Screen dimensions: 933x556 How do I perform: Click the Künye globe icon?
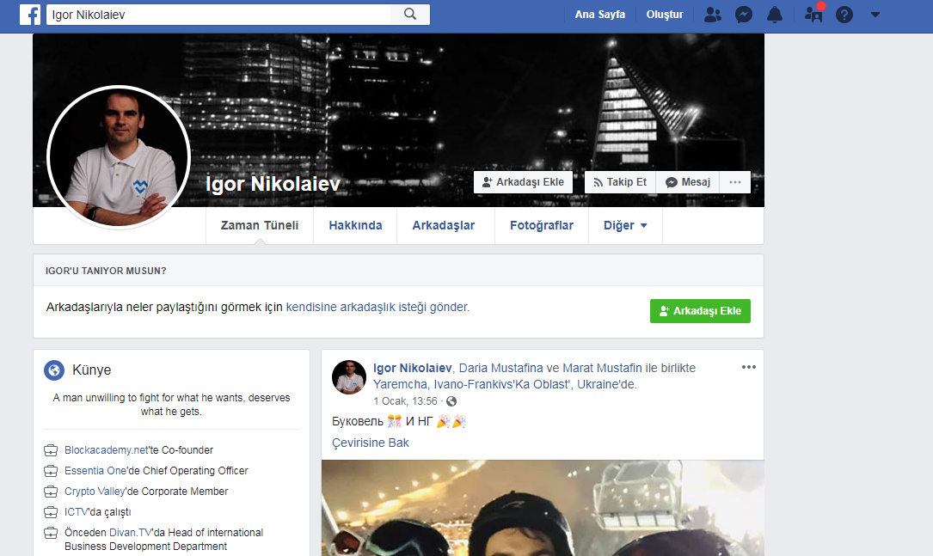pos(54,370)
